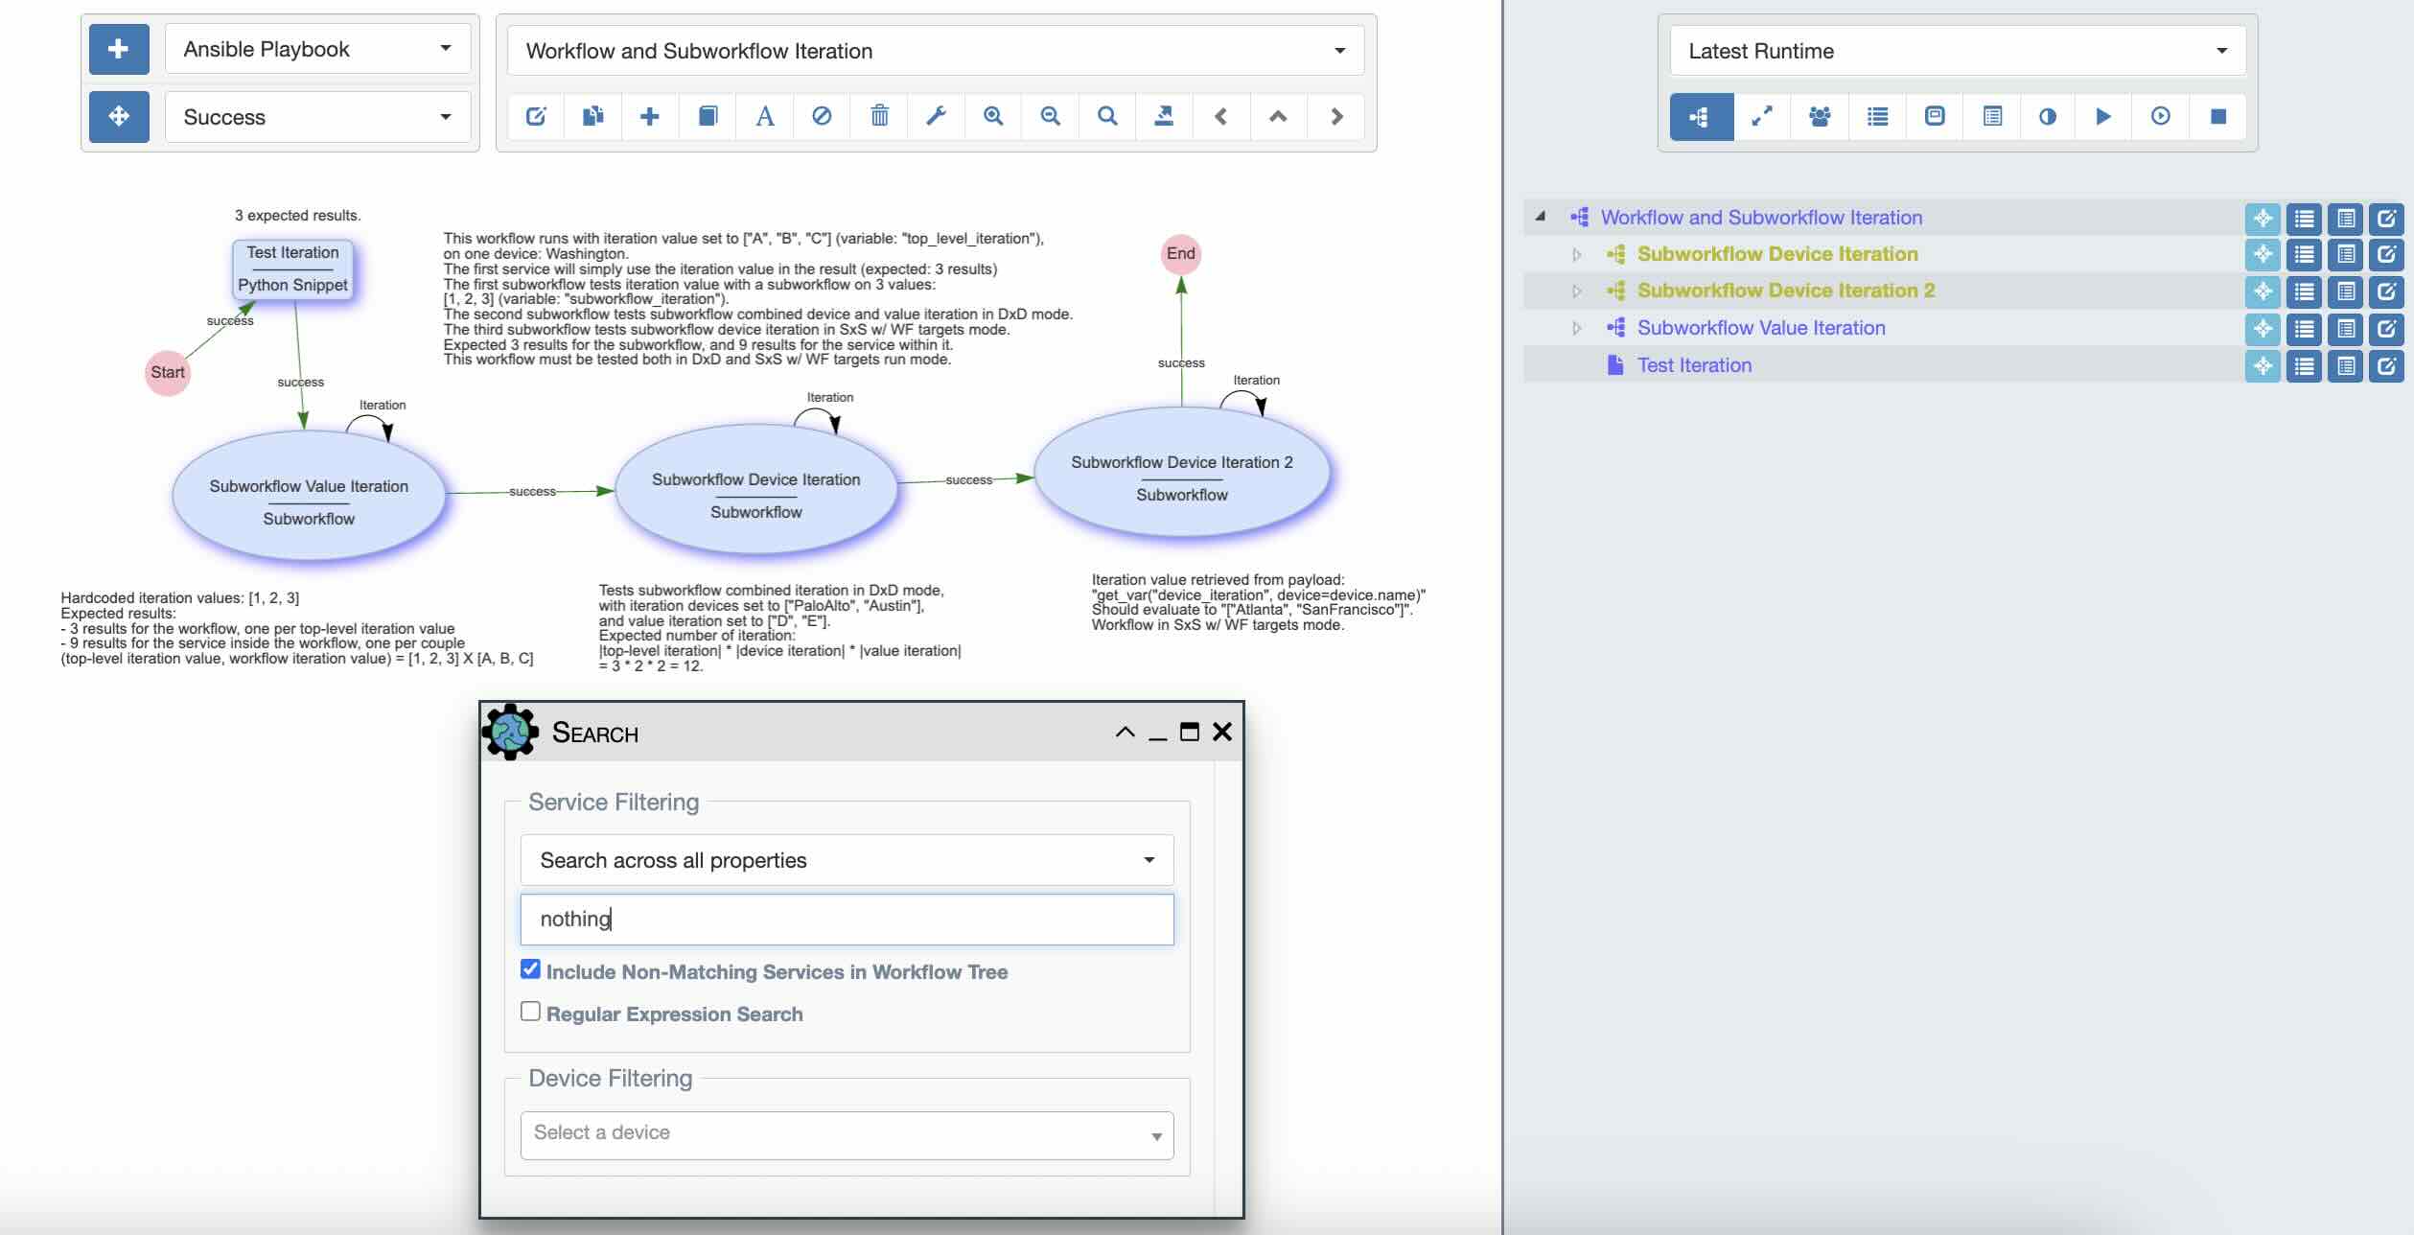
Task: Click the rounded square window icon in the runtime toolbar
Action: [x=1935, y=117]
